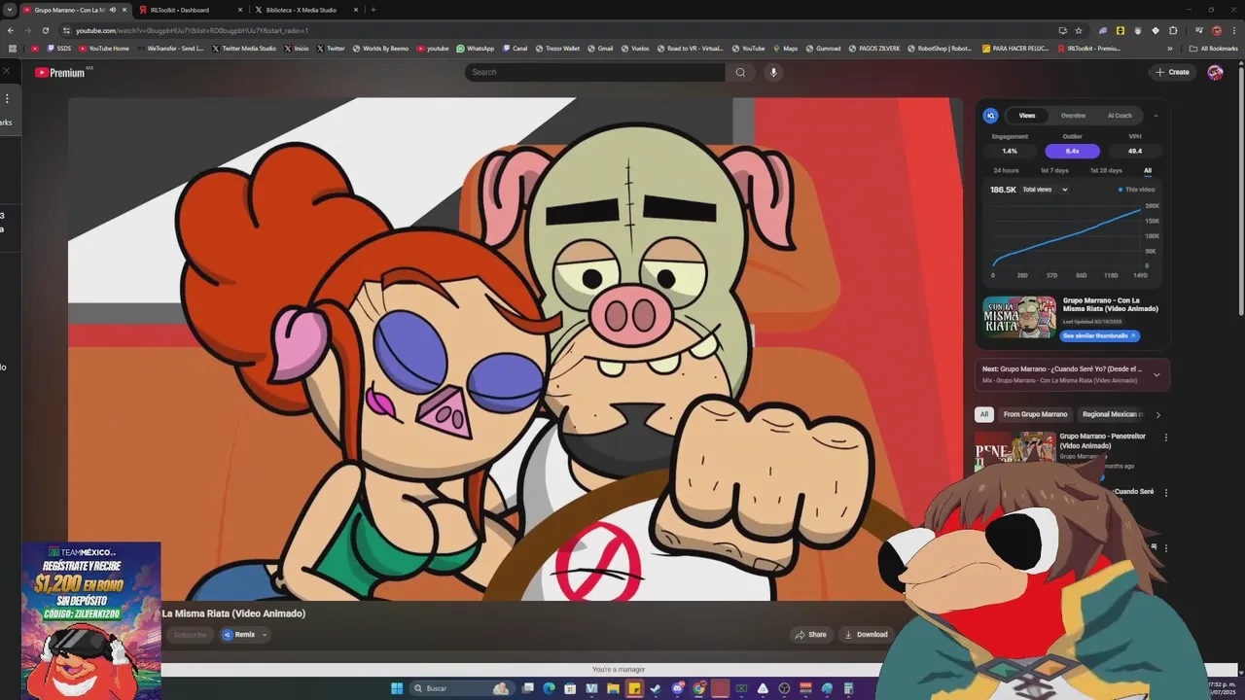Screen dimensions: 1245x700
Task: Select the All time range
Action: pyautogui.click(x=1148, y=170)
